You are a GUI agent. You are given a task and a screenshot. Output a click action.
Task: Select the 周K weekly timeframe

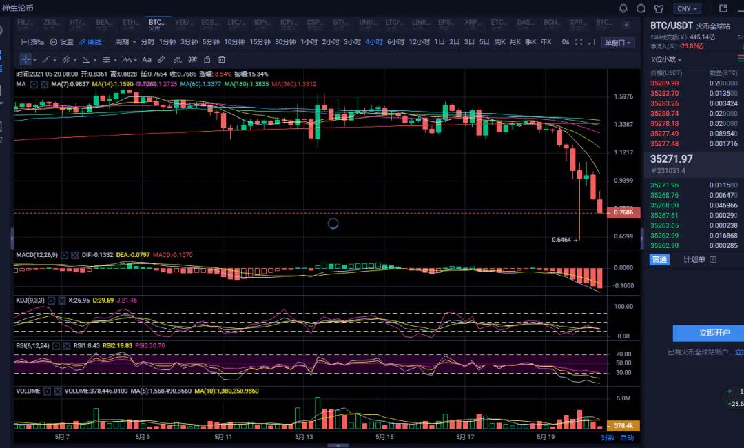coord(499,42)
